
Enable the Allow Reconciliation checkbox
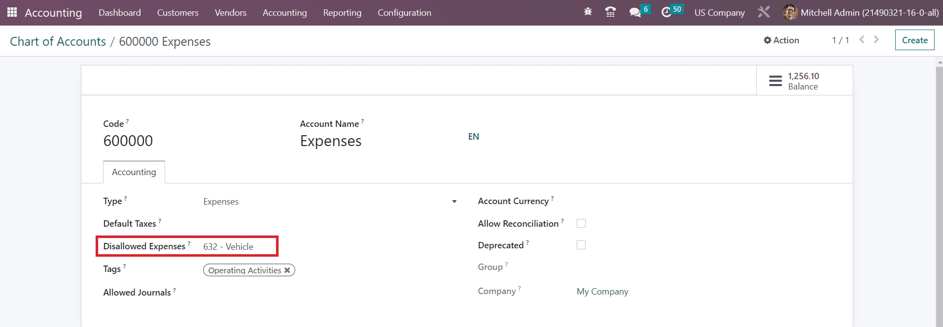point(581,223)
